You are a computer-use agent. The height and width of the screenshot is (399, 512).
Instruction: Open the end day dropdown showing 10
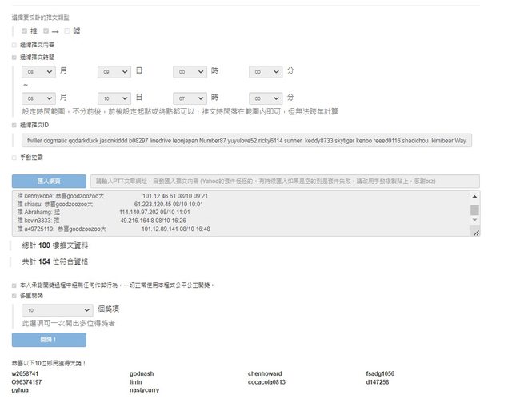114,98
